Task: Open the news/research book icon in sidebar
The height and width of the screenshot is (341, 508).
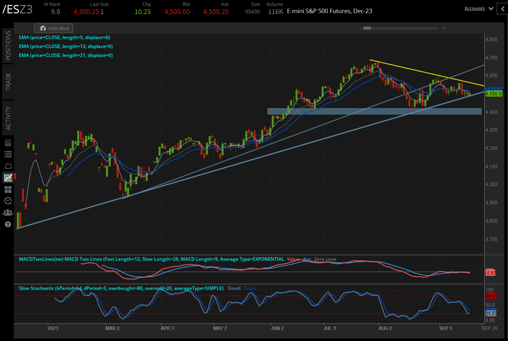Action: (8, 143)
